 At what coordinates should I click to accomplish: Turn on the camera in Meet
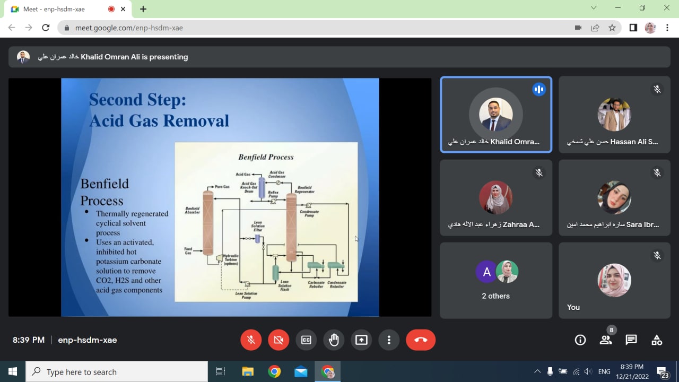[x=278, y=340]
